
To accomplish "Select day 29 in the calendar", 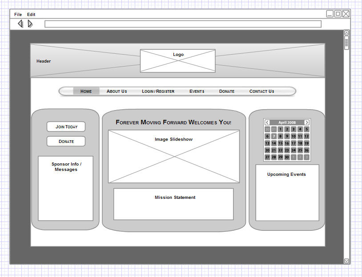I will coord(280,157).
